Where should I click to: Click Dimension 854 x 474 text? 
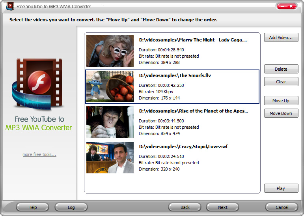159,133
